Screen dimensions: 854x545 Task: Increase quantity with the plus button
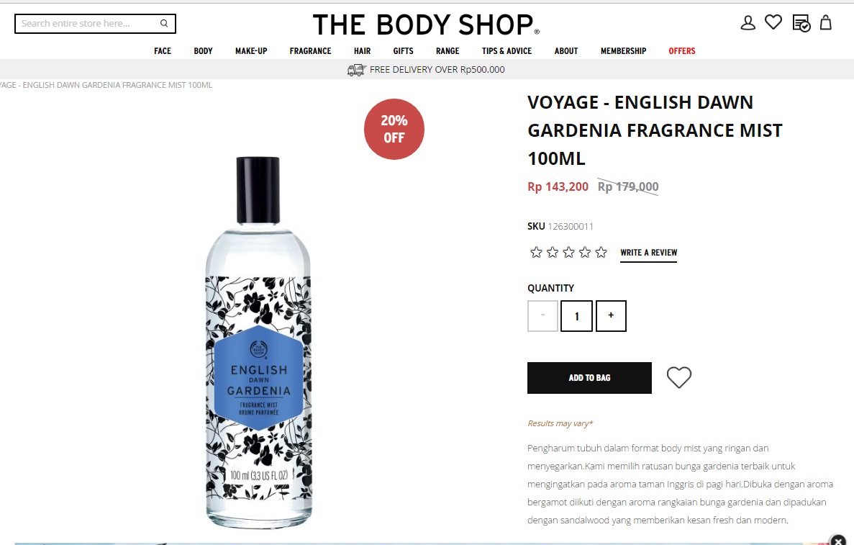(611, 315)
